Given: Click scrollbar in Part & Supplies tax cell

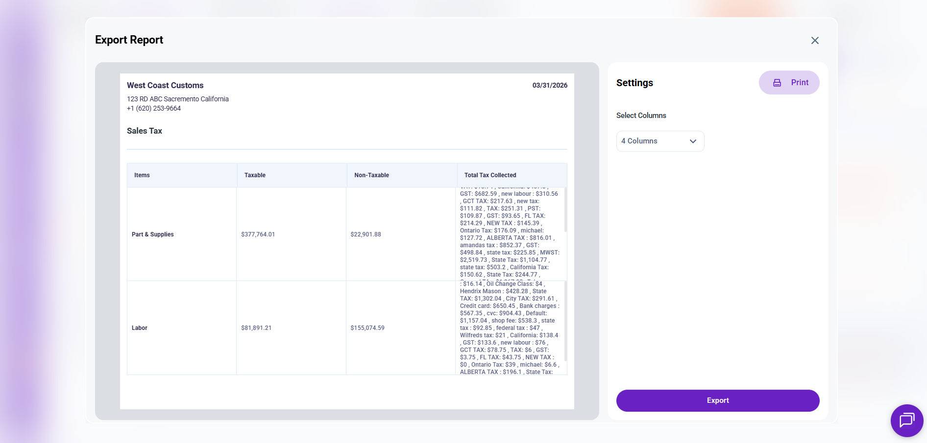Looking at the screenshot, I should point(565,210).
